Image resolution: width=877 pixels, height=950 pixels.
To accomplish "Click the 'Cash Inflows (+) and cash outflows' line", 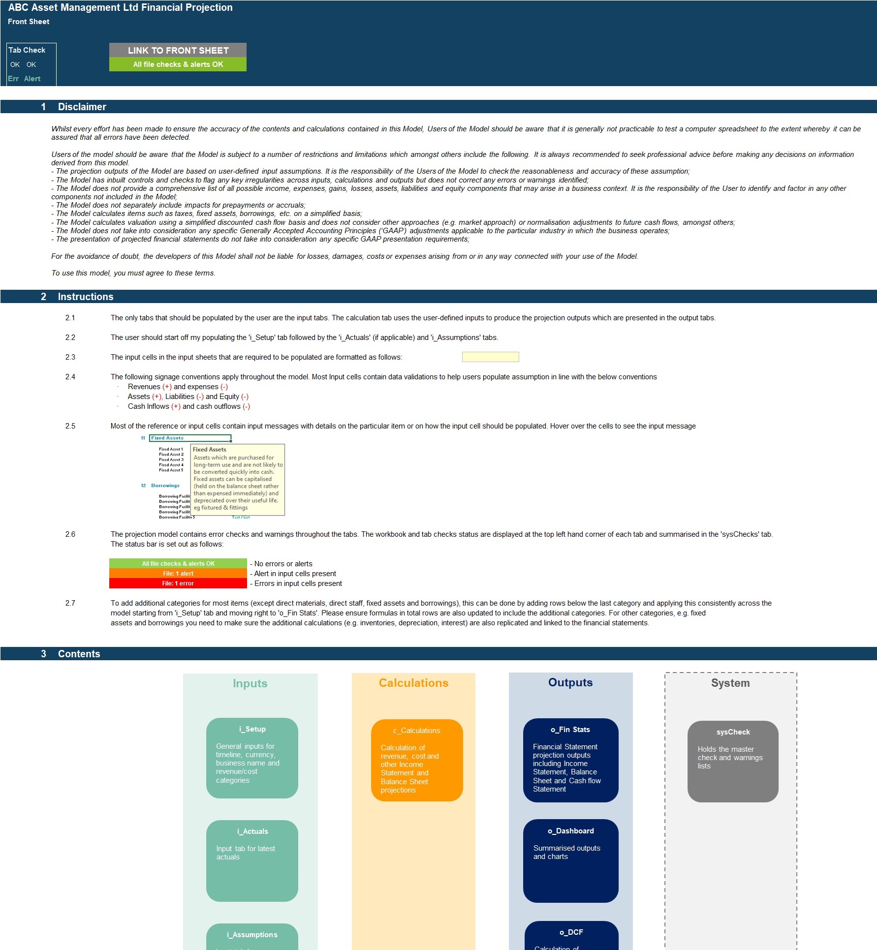I will pyautogui.click(x=189, y=406).
